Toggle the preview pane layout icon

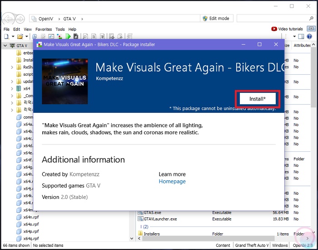[301, 36]
